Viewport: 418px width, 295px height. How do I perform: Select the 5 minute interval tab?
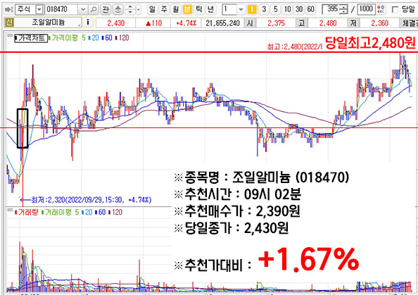276,10
